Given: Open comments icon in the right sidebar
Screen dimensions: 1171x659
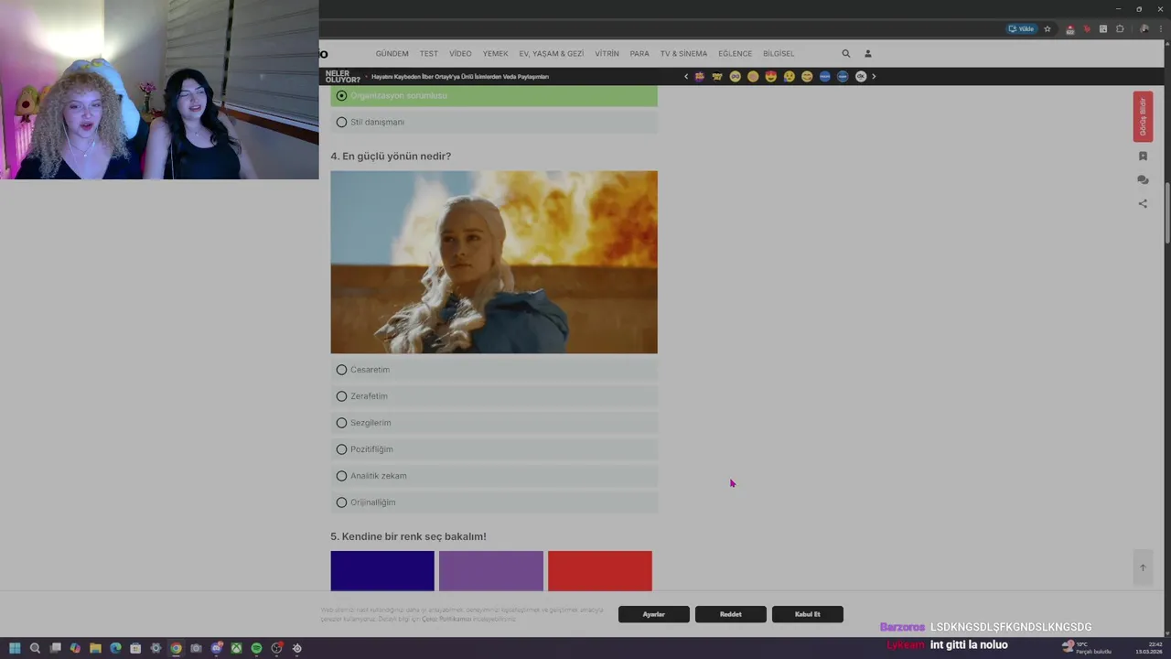Looking at the screenshot, I should pyautogui.click(x=1143, y=180).
